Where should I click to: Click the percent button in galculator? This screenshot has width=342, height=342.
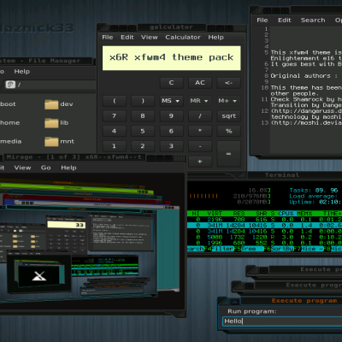[x=228, y=131]
